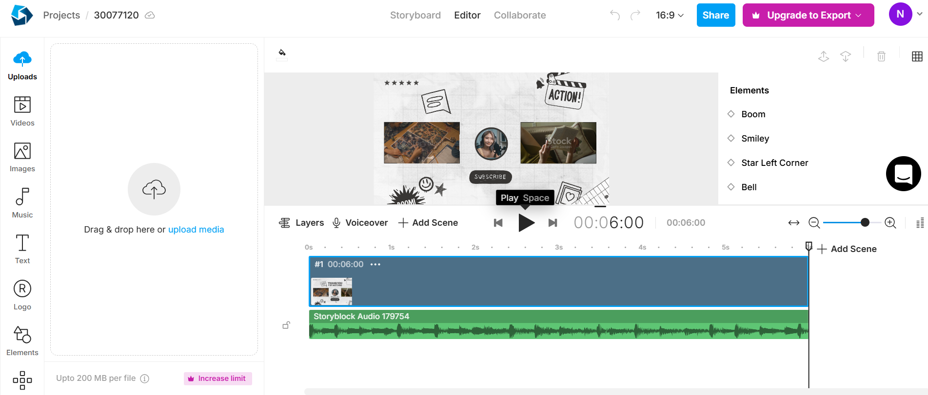Viewport: 928px width, 395px height.
Task: Open the Uploads panel
Action: [x=22, y=66]
